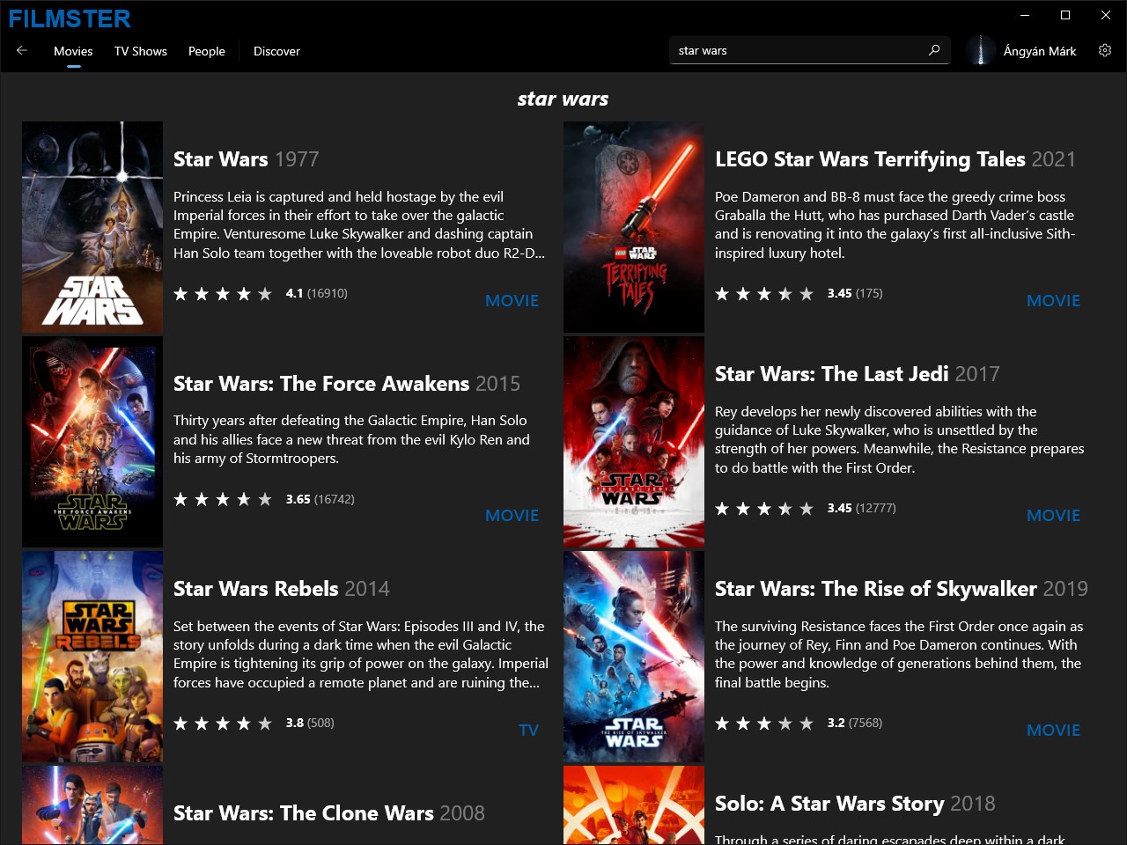Open The Rise of Skywalker poster
The image size is (1127, 845).
pos(634,657)
